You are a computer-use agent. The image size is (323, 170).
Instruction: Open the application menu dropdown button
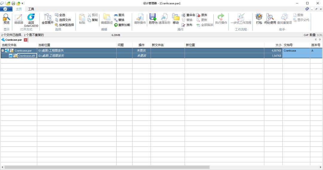point(6,9)
